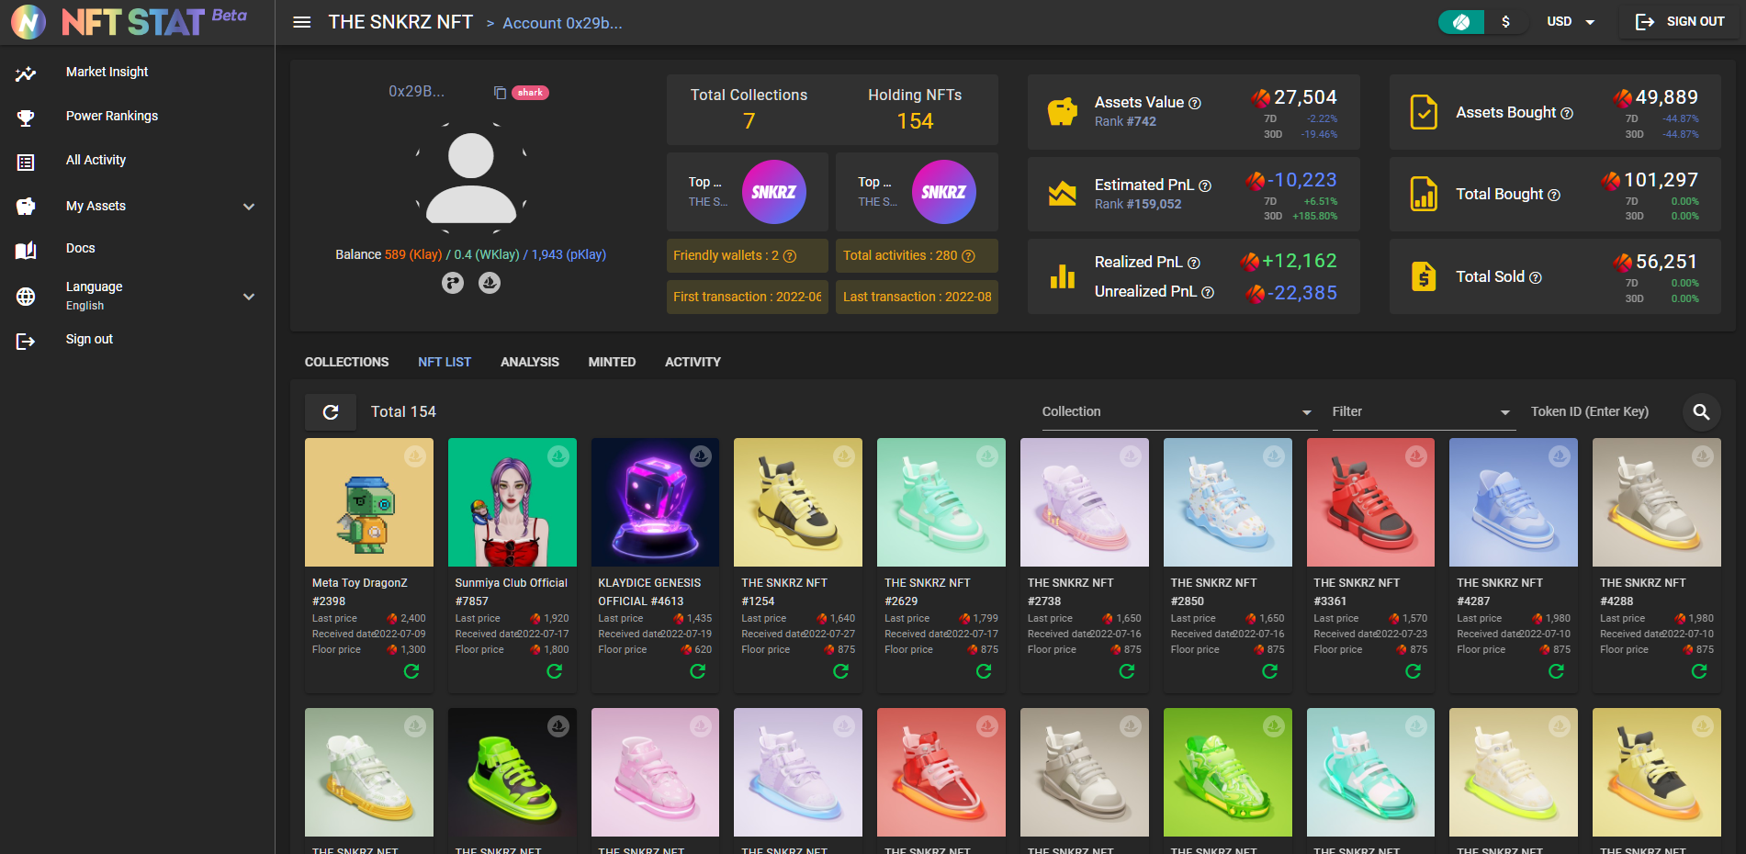Image resolution: width=1746 pixels, height=854 pixels.
Task: Click the Assets Value help icon
Action: click(x=1195, y=104)
